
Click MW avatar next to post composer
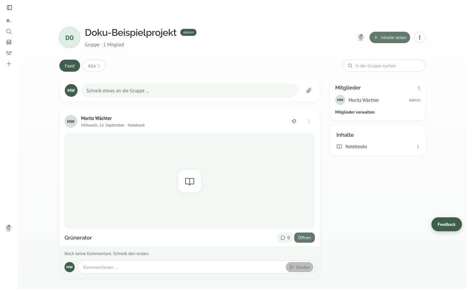(71, 90)
